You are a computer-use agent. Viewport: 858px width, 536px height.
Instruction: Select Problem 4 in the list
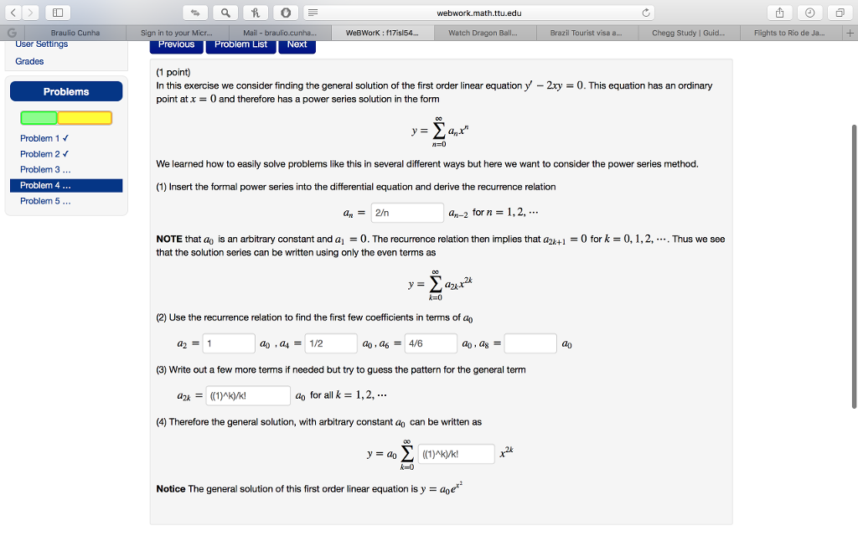[x=66, y=185]
